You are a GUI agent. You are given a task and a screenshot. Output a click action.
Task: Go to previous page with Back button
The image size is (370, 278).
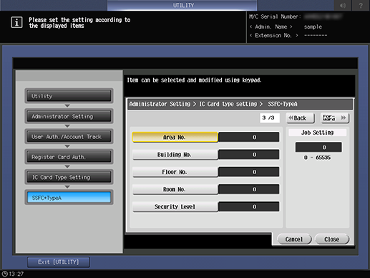tap(301, 118)
